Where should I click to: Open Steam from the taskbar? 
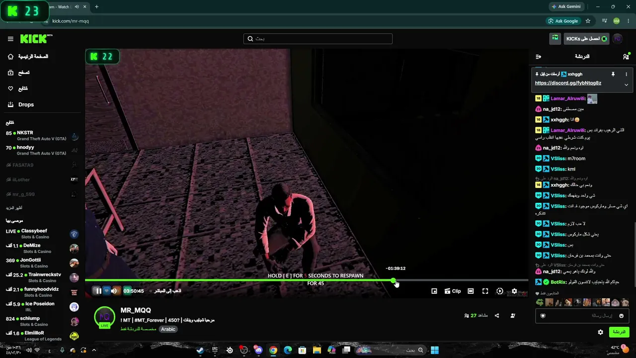(200, 350)
